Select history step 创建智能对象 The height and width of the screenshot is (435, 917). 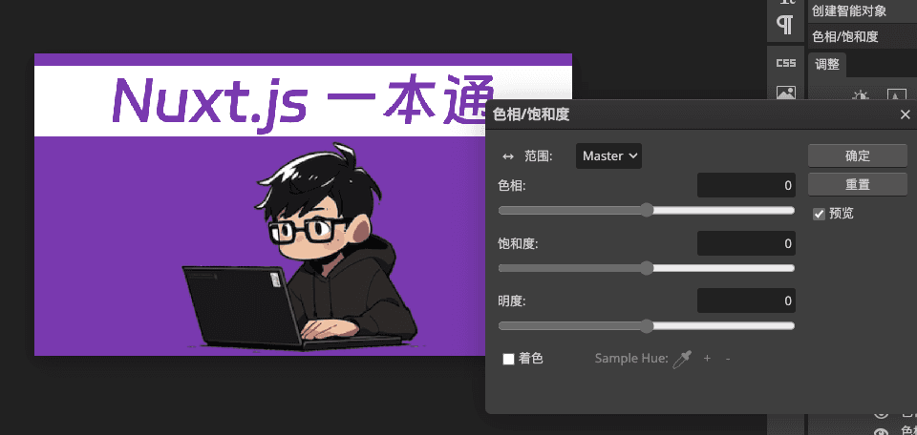click(x=861, y=10)
